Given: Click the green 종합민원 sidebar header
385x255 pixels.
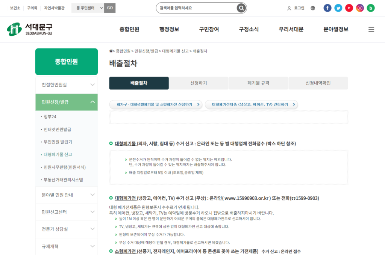Looking at the screenshot, I should click(67, 62).
